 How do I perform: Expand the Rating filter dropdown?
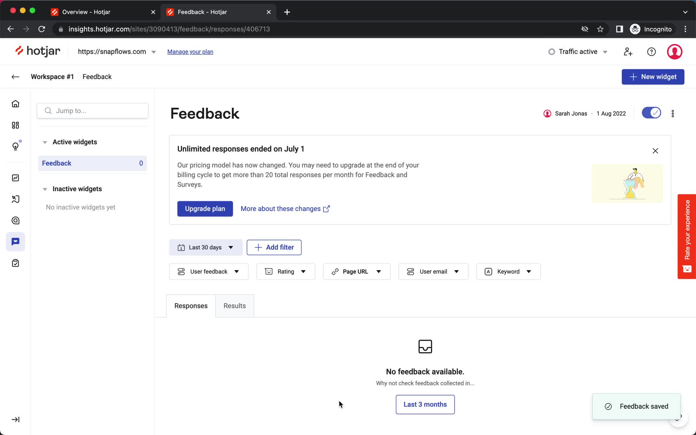click(x=286, y=271)
